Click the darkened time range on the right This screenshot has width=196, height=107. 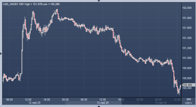point(151,101)
